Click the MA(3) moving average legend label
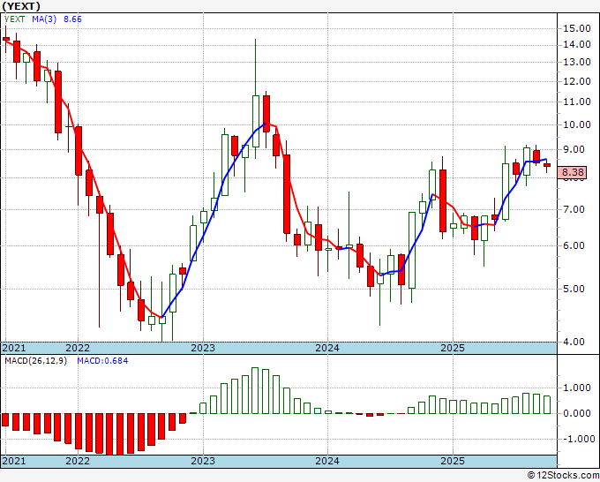This screenshot has height=482, width=600. pos(44,19)
